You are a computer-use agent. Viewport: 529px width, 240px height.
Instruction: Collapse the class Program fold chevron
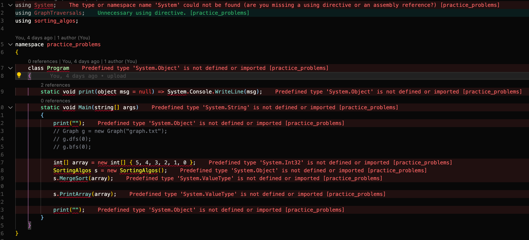(11, 68)
